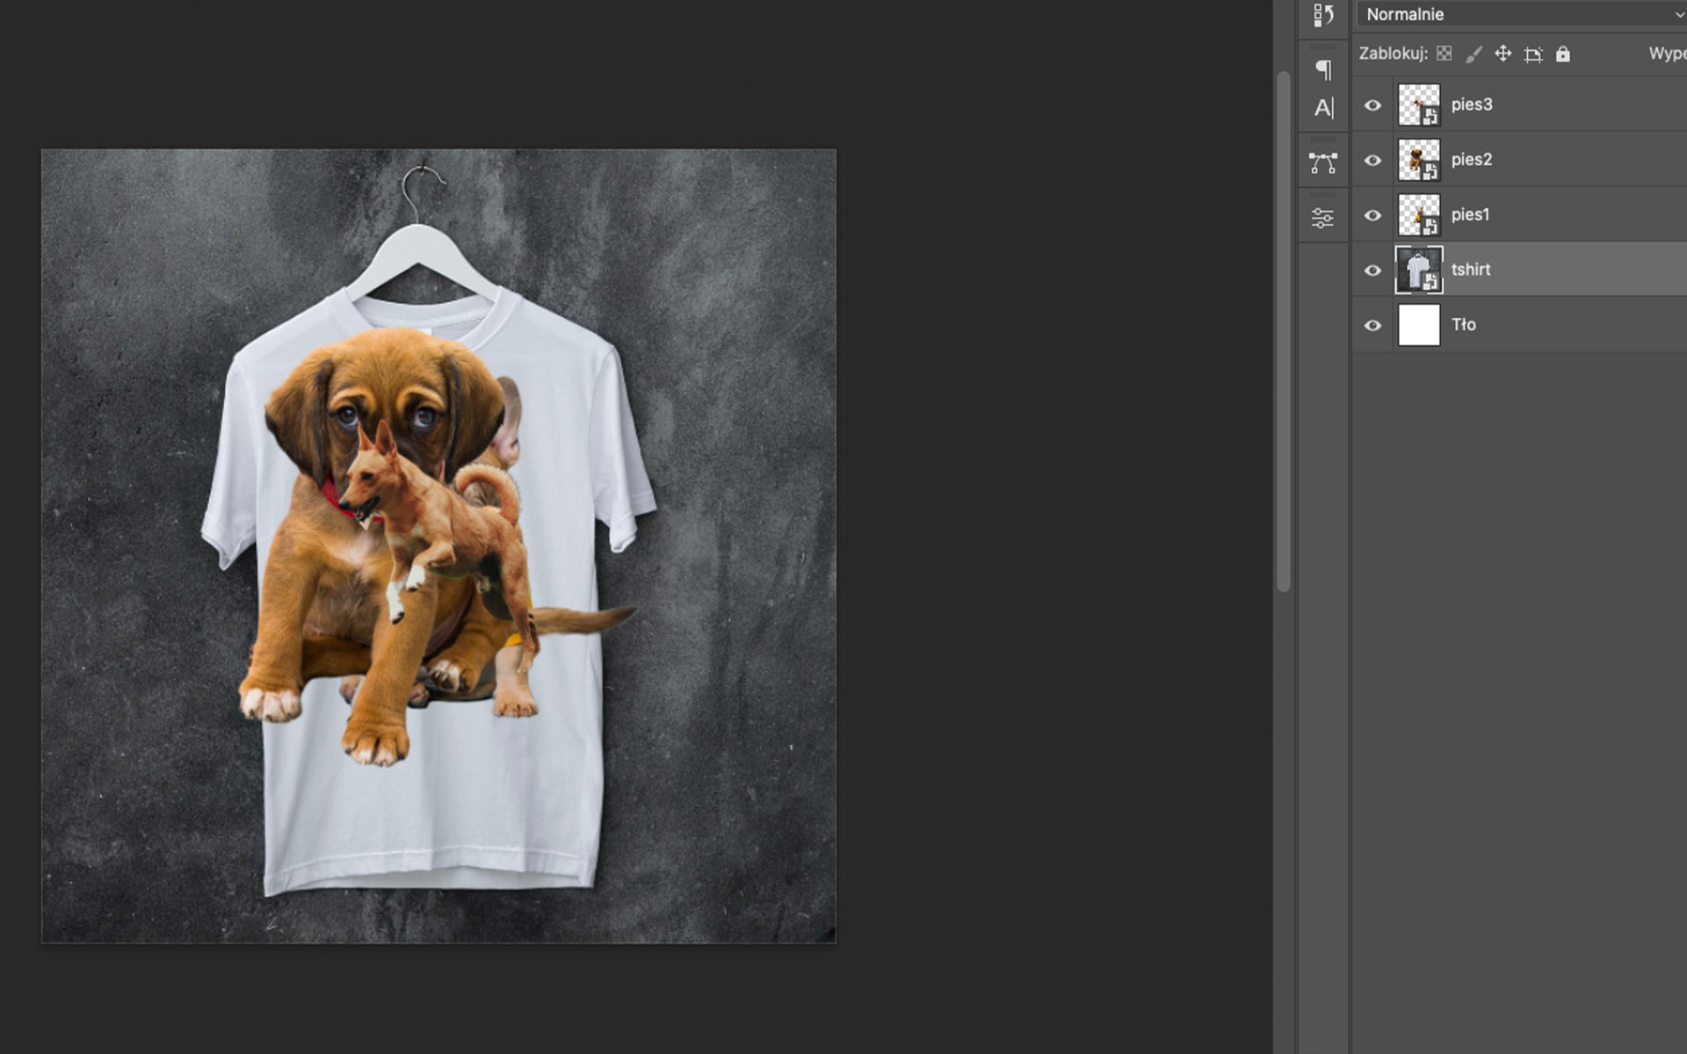Select pies3 layer thumbnail
Viewport: 1687px width, 1054px height.
click(x=1419, y=105)
